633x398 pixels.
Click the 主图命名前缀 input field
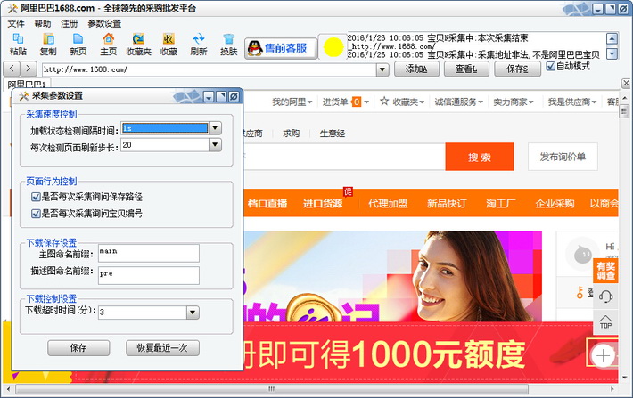[x=149, y=253]
